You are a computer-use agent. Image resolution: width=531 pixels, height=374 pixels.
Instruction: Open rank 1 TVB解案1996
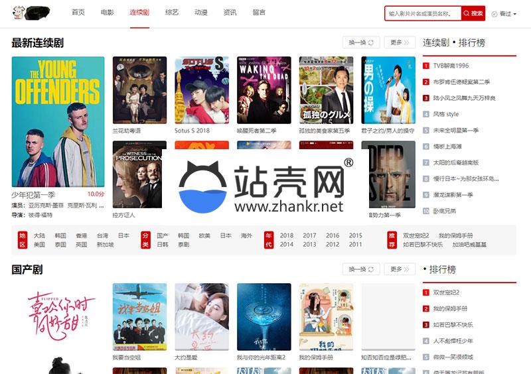pyautogui.click(x=451, y=66)
